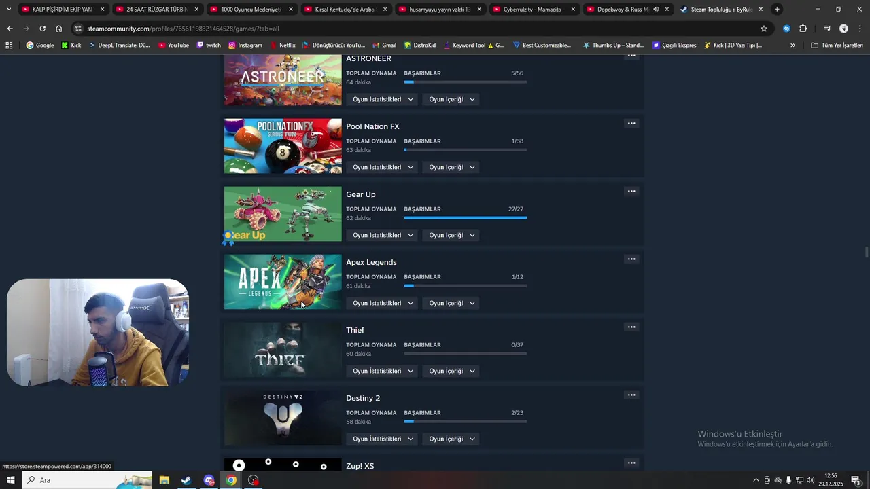Open the Apex Legends title link
870x489 pixels.
pos(371,262)
